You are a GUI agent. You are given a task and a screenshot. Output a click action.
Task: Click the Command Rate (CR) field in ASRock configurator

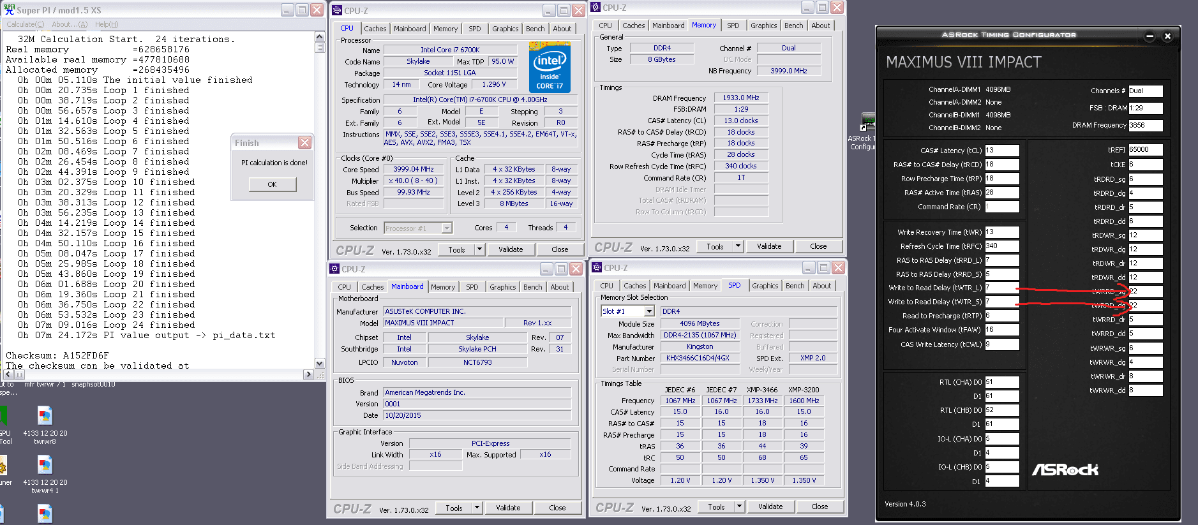click(1002, 207)
